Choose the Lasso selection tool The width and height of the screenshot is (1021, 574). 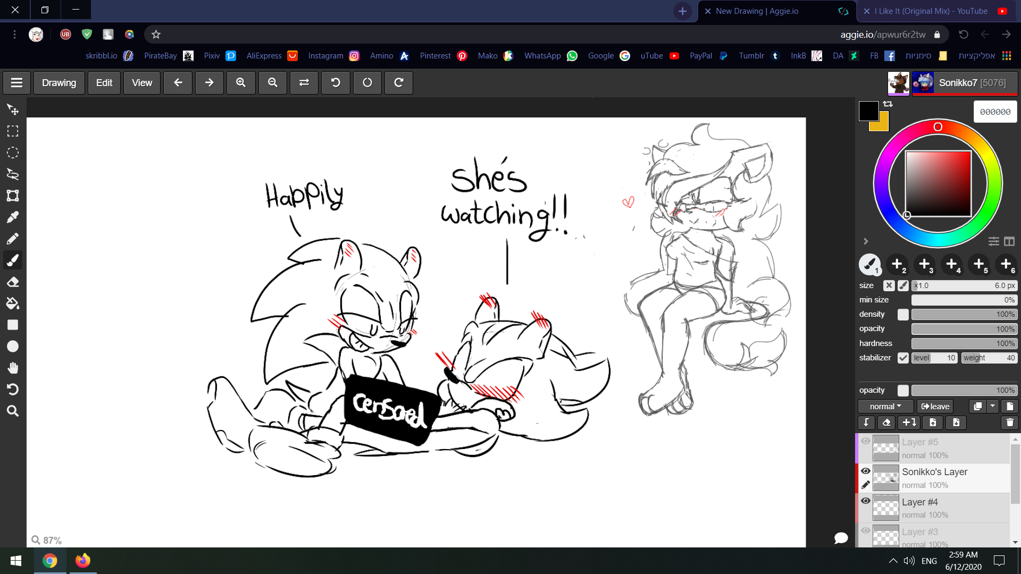tap(13, 174)
